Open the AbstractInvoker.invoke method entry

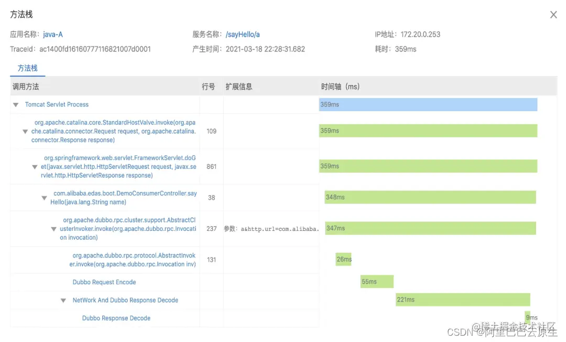coord(133,260)
